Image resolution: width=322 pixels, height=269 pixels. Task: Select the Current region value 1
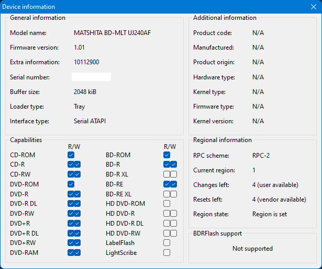coord(254,170)
